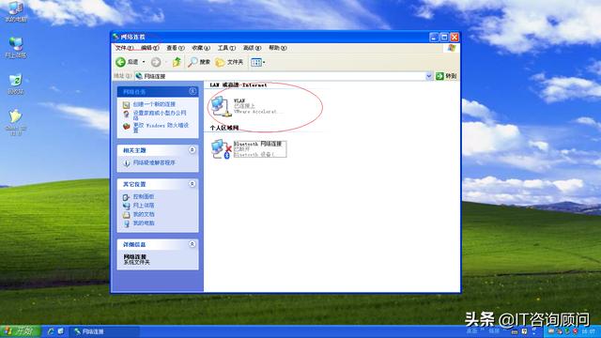Open the 帮助 (Help) menu
The image size is (601, 338).
tap(278, 48)
